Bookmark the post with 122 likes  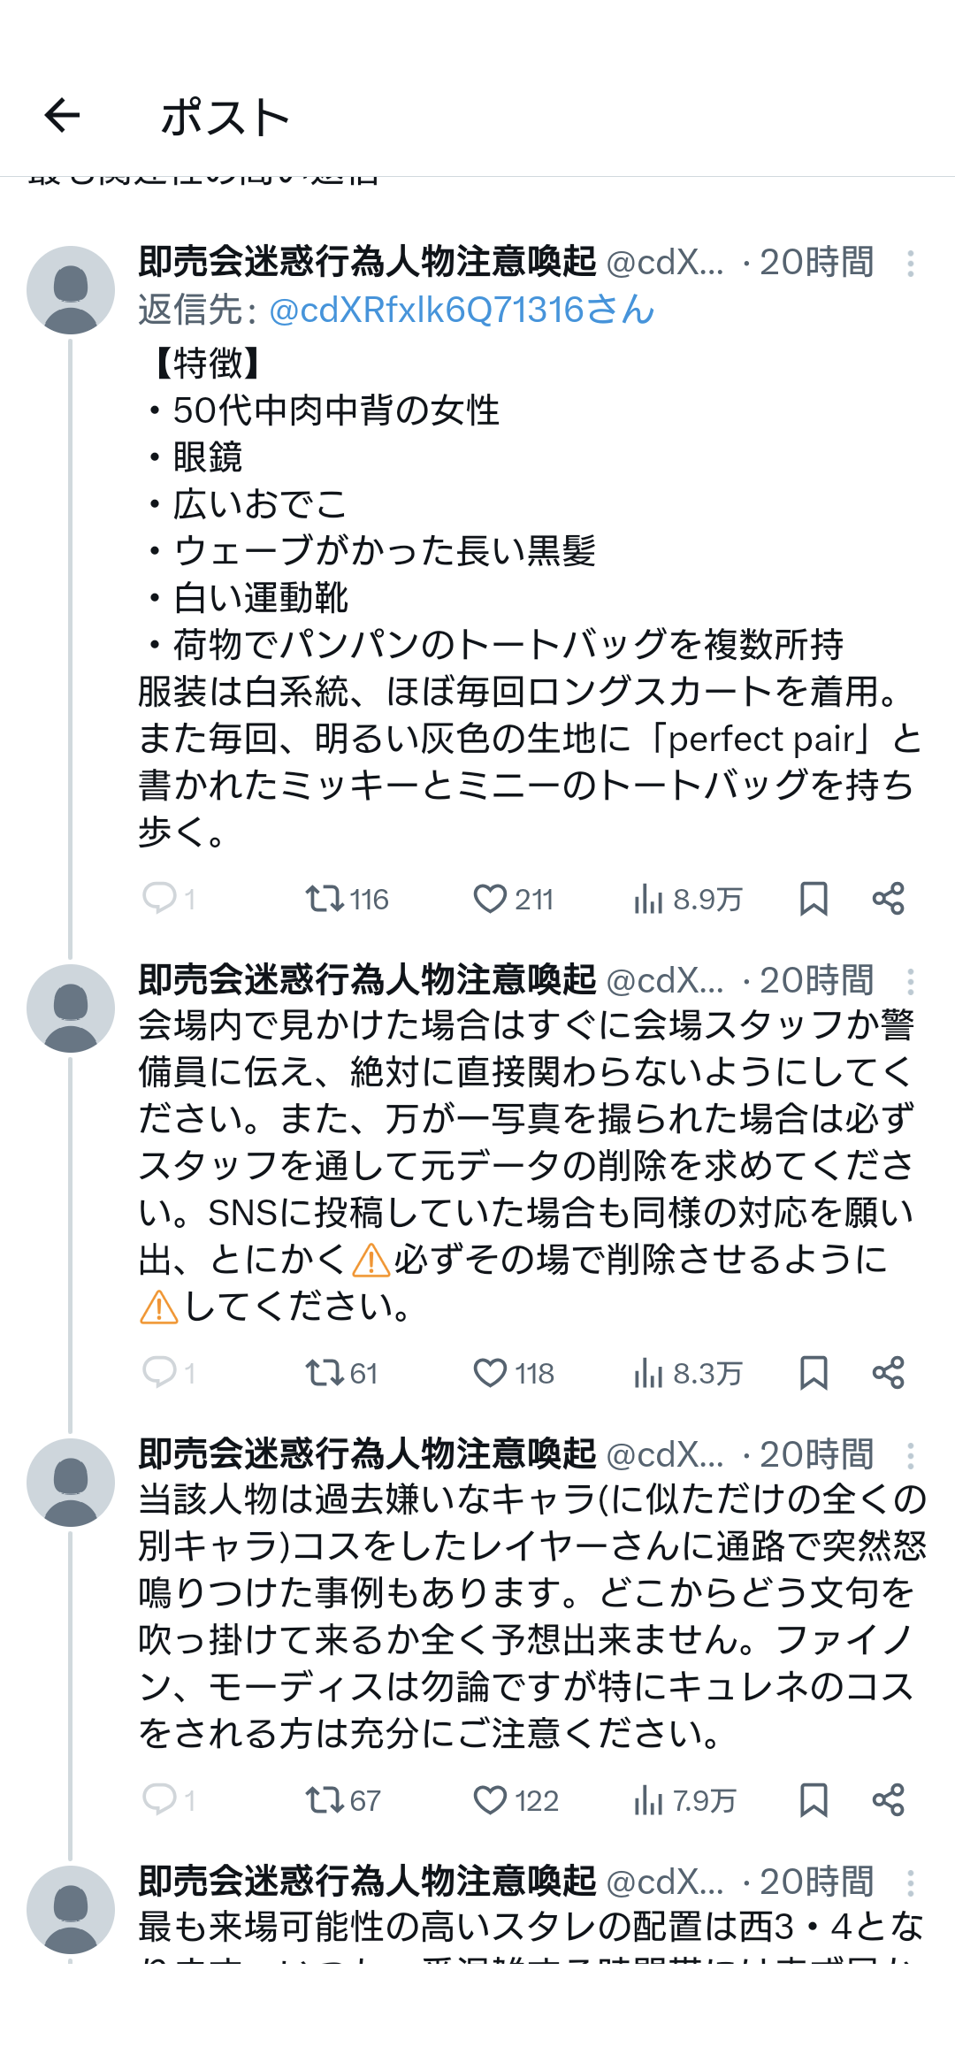[x=813, y=1800]
